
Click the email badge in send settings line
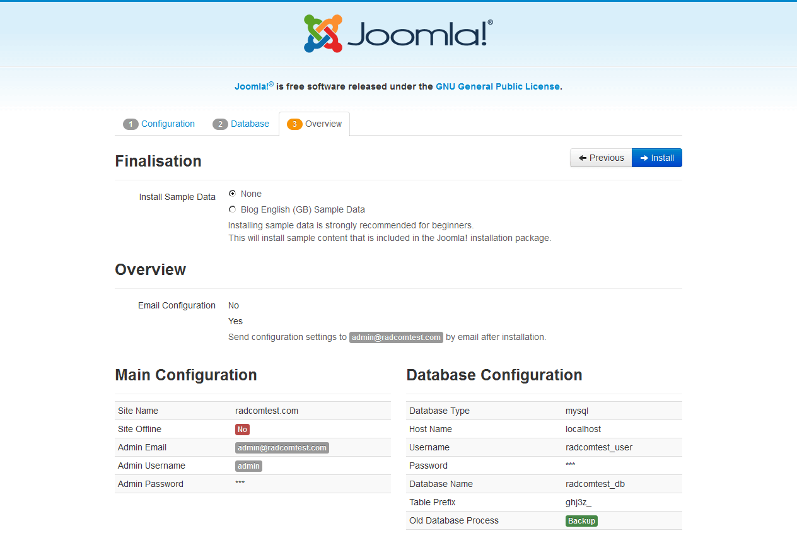pyautogui.click(x=396, y=337)
